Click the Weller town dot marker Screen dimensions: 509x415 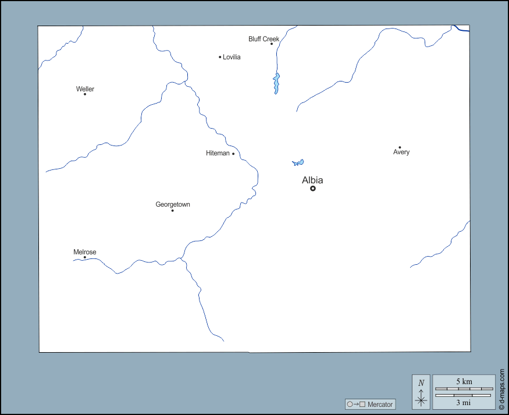pyautogui.click(x=85, y=94)
